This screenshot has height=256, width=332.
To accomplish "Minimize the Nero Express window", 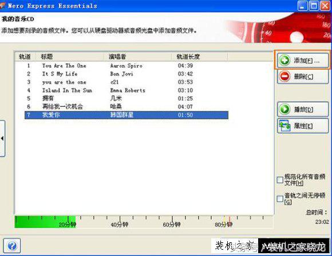I will click(x=303, y=6).
